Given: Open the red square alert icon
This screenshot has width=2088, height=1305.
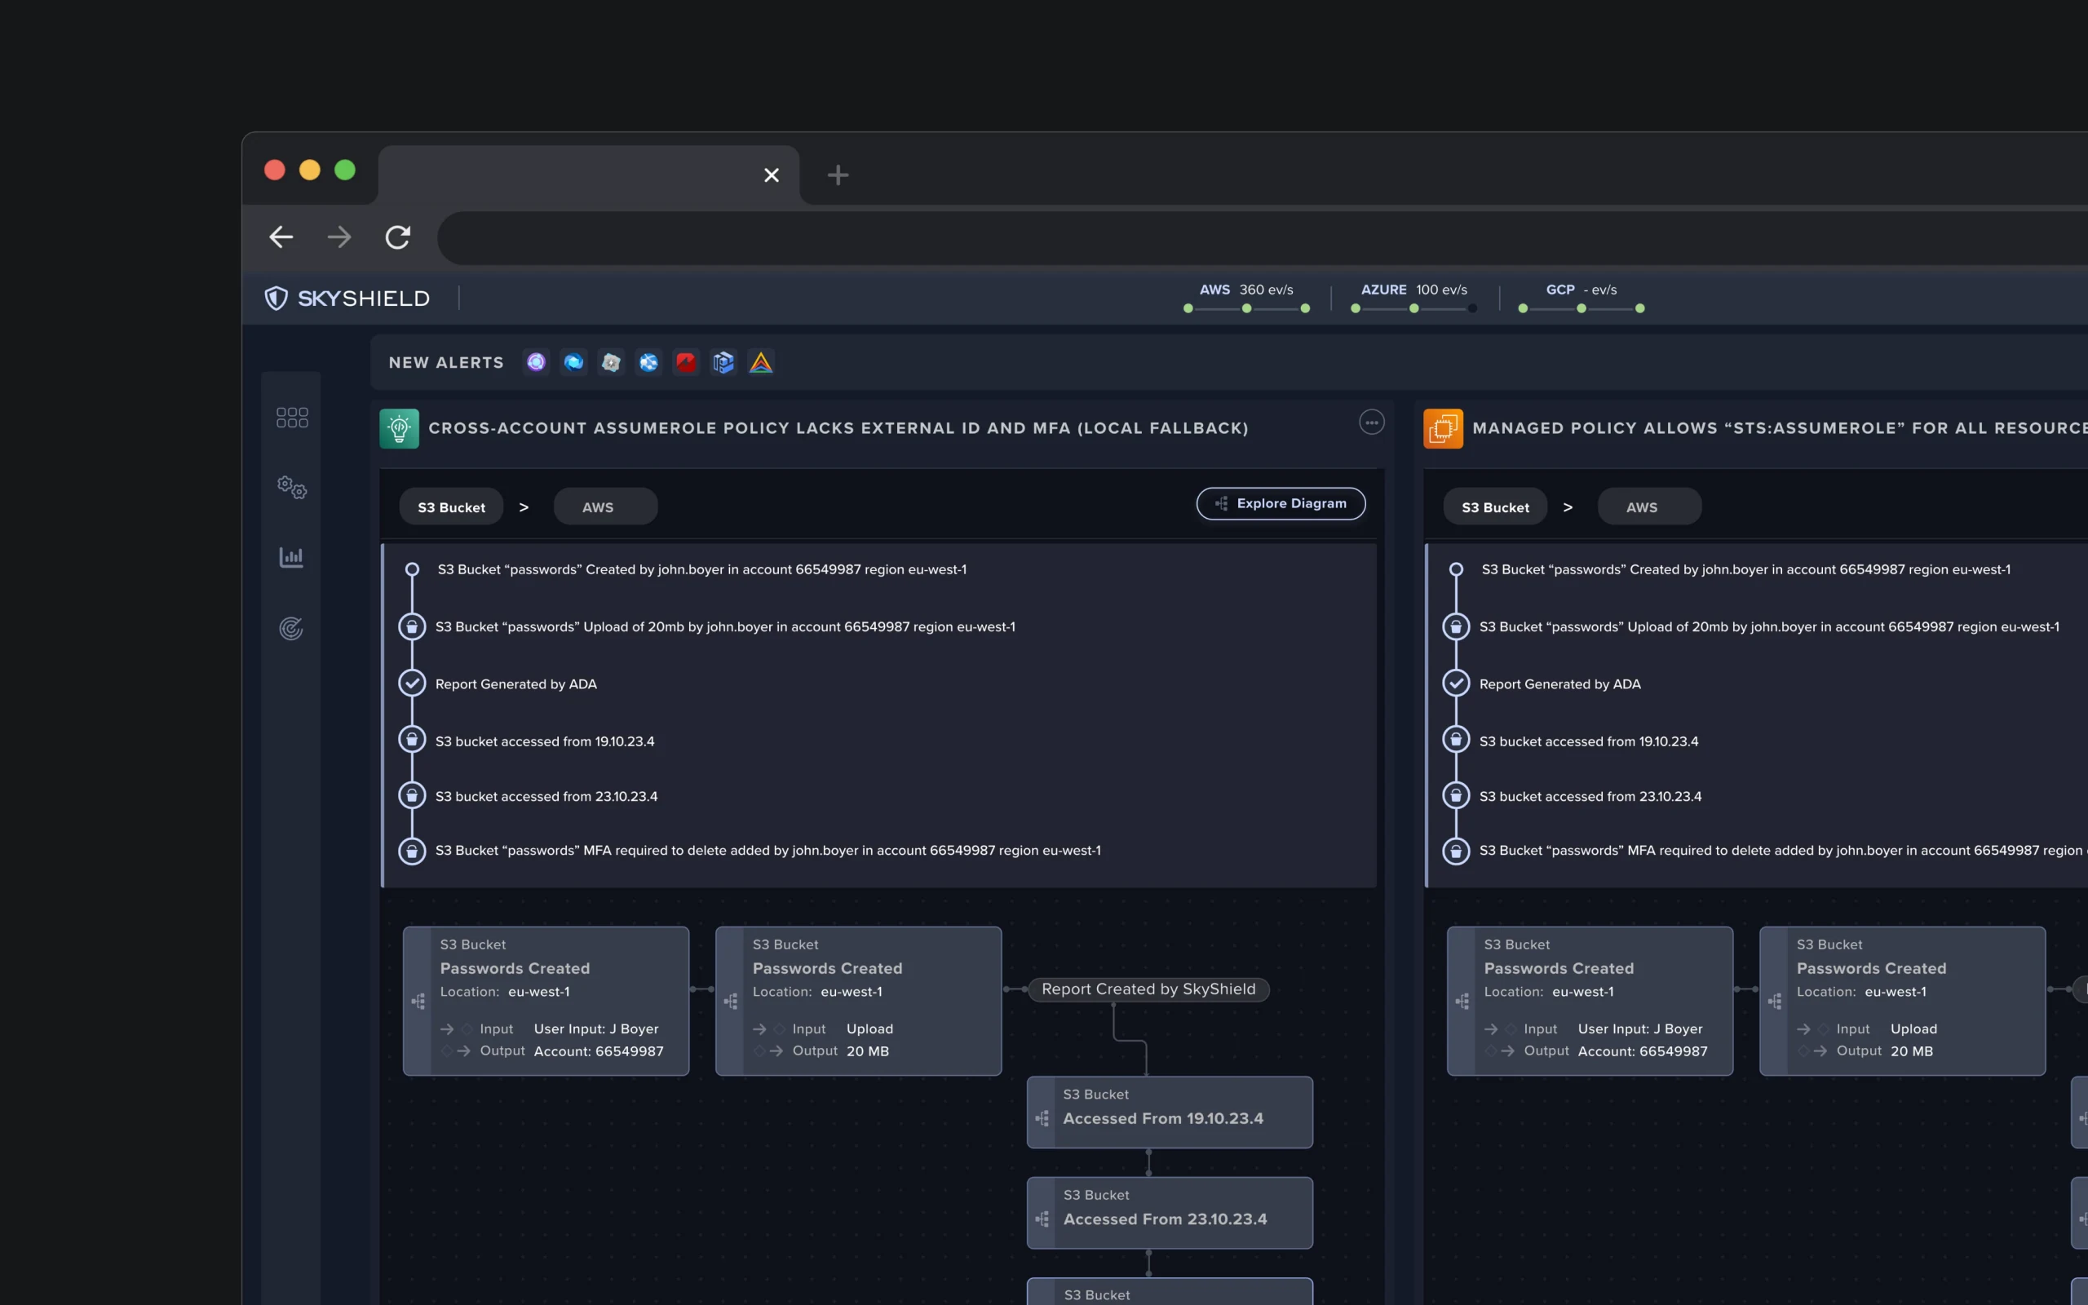Looking at the screenshot, I should pyautogui.click(x=686, y=362).
